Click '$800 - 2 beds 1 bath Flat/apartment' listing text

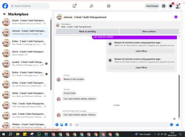point(76,27)
